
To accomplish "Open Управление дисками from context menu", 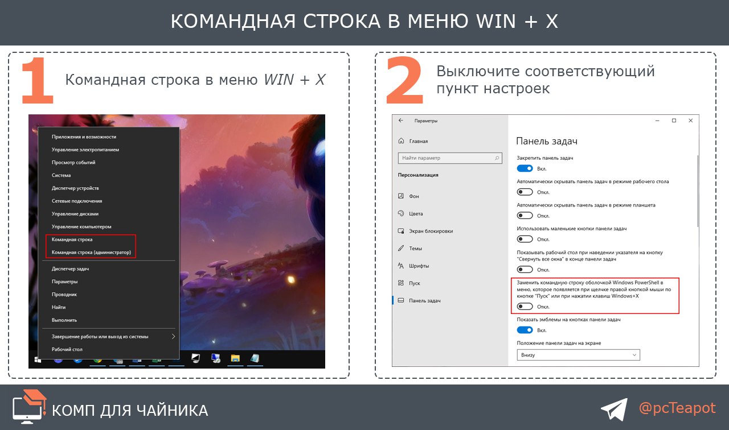I will 75,214.
